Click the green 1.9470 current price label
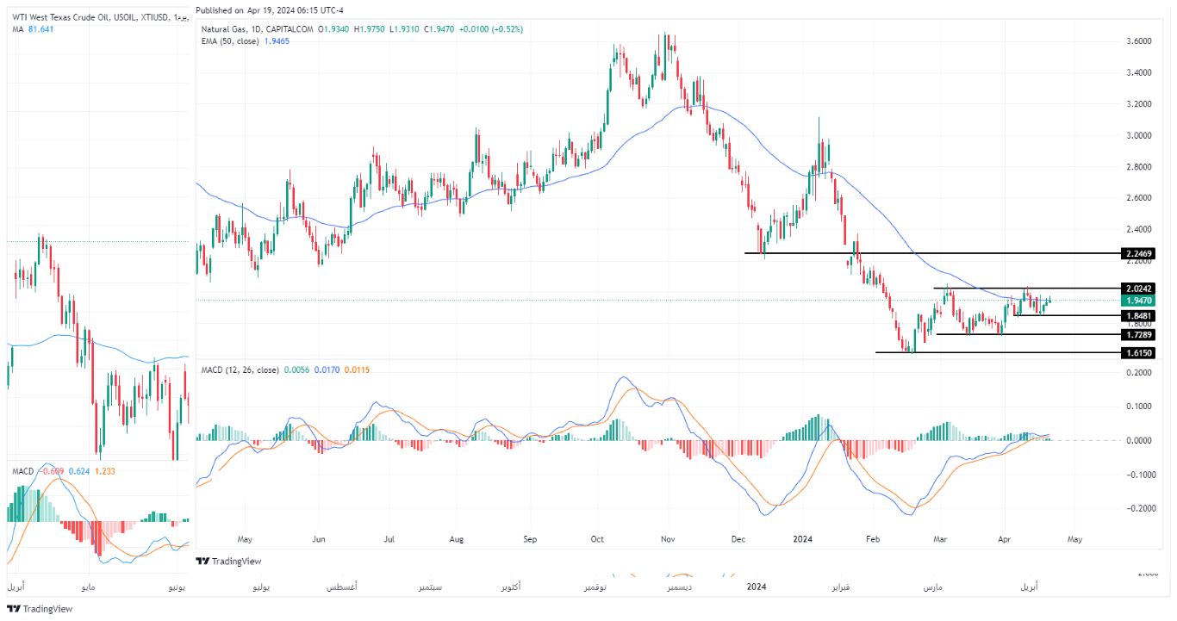The width and height of the screenshot is (1177, 621). tap(1138, 301)
